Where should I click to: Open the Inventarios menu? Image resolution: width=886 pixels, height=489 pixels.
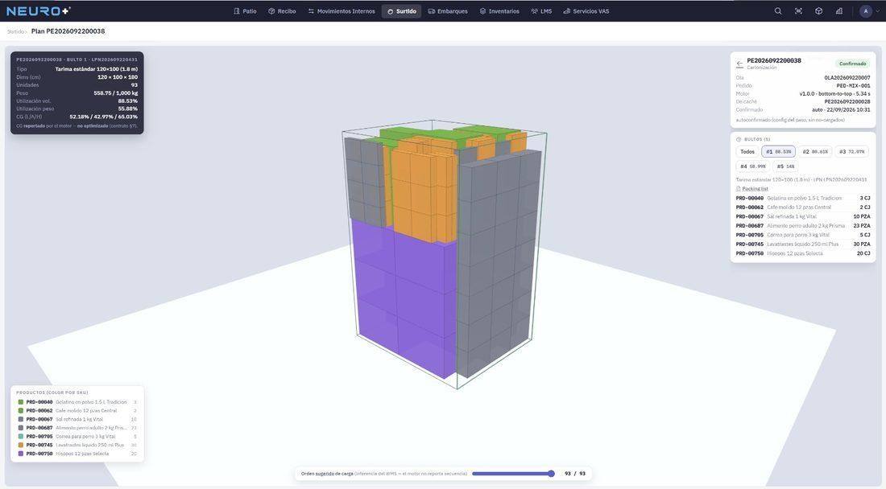[x=499, y=11]
